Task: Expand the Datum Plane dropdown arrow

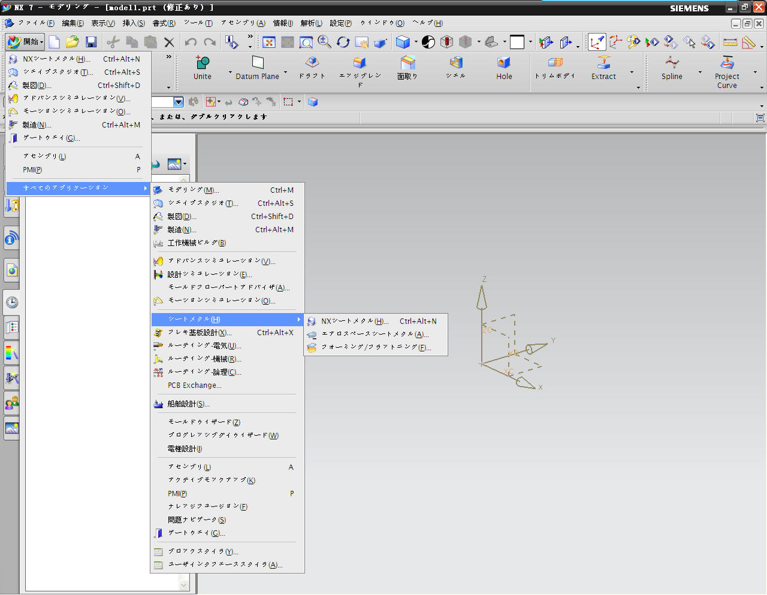Action: [x=285, y=72]
